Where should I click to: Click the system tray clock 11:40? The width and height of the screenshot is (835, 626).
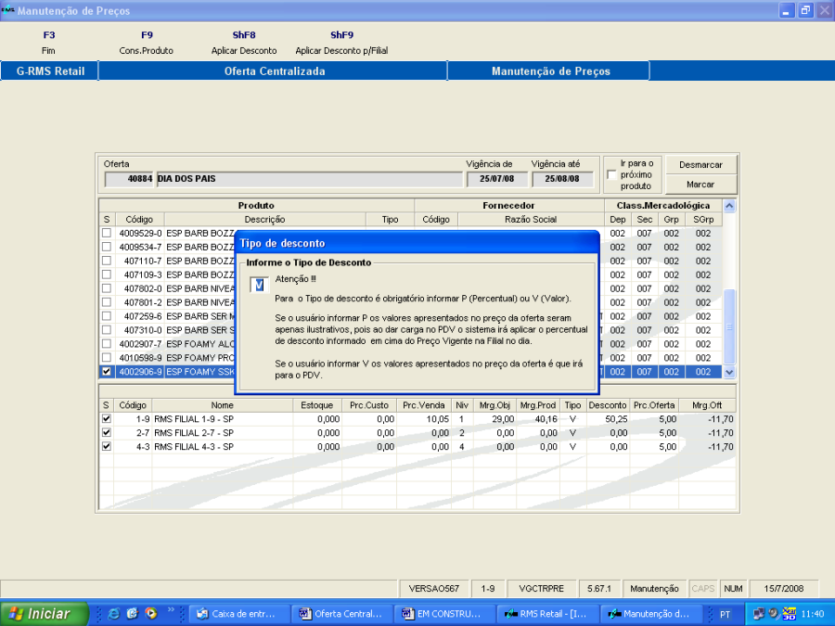pyautogui.click(x=812, y=614)
